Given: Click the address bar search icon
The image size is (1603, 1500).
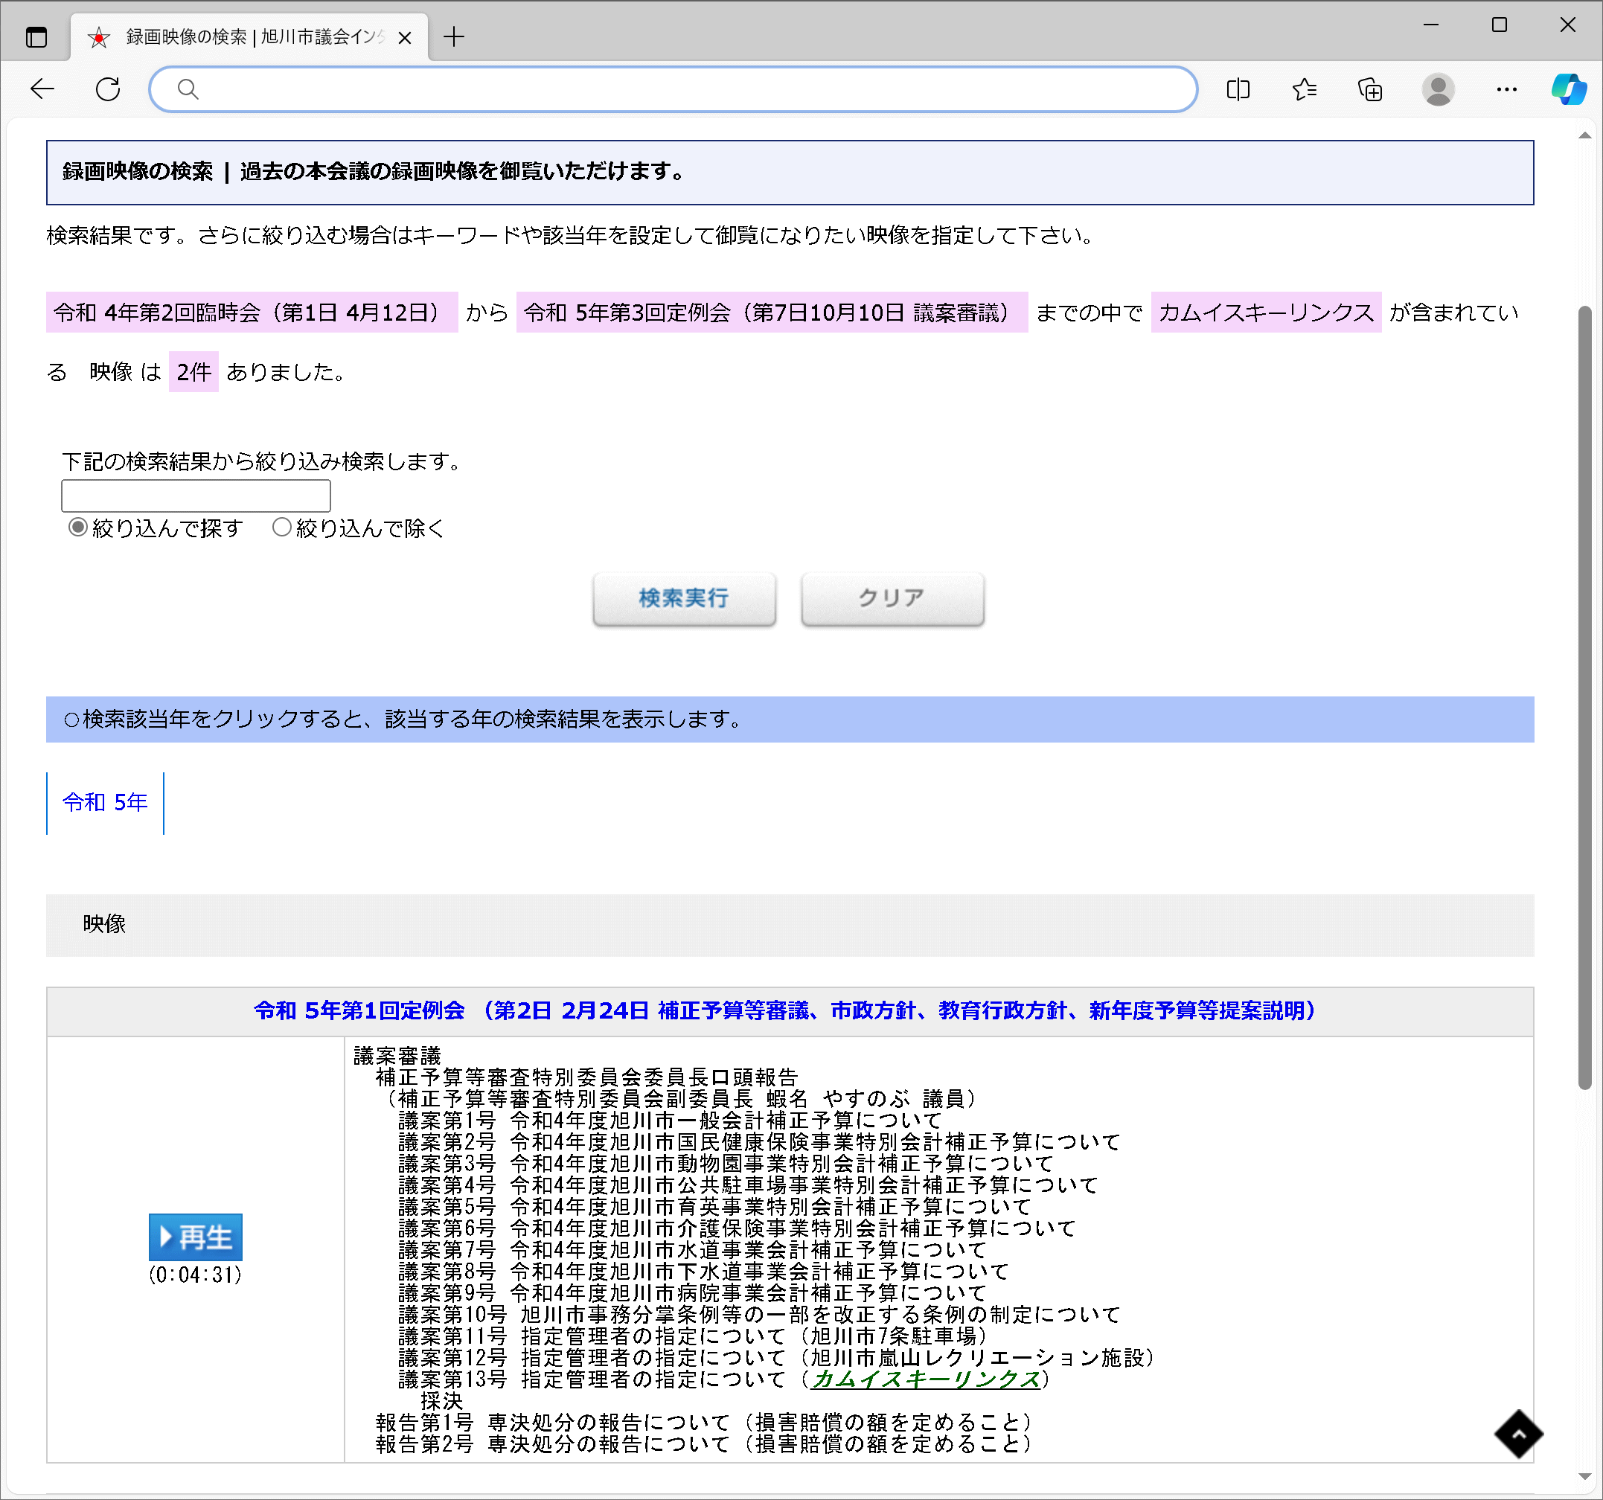Looking at the screenshot, I should pyautogui.click(x=188, y=89).
